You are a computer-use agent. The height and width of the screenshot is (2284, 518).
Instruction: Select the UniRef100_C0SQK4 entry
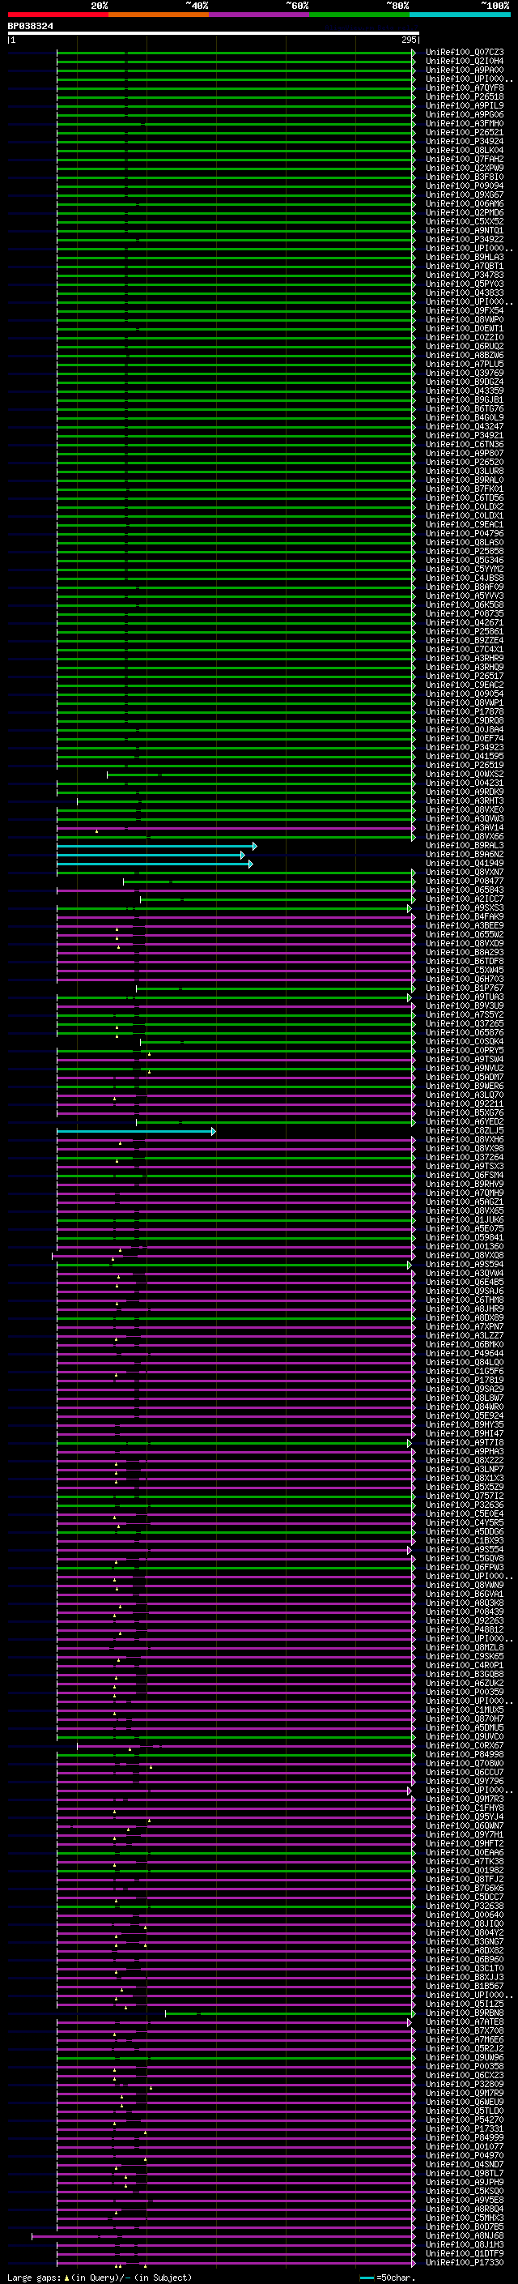465,1042
